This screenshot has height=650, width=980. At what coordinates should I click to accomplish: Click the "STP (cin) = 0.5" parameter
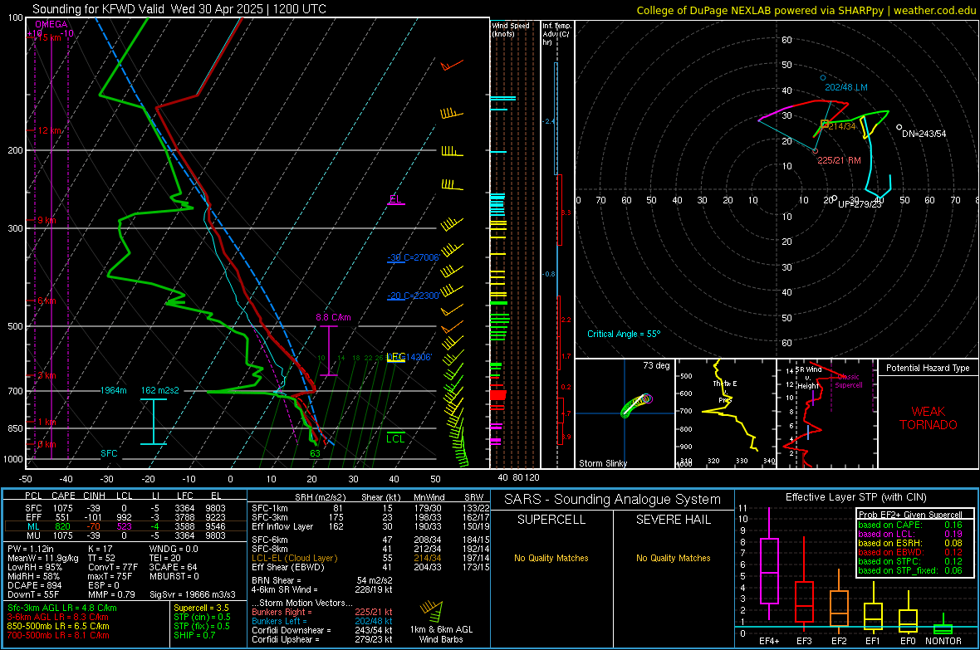202,617
